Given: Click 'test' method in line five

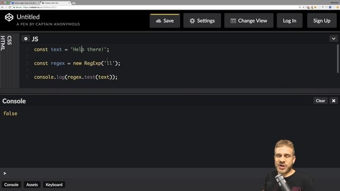Looking at the screenshot, I should coord(90,77).
